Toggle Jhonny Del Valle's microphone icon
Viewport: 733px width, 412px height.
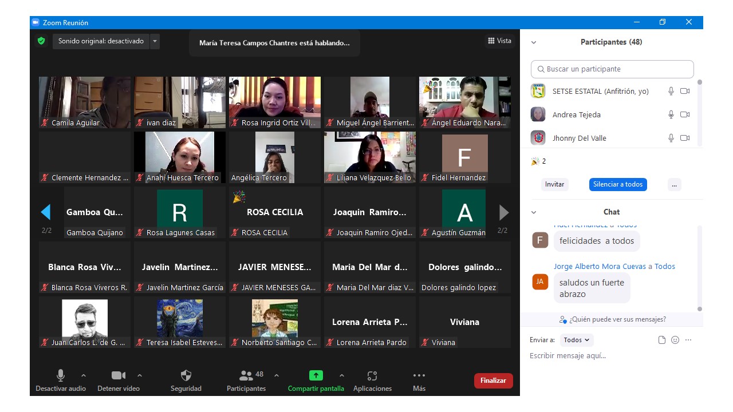pos(671,138)
